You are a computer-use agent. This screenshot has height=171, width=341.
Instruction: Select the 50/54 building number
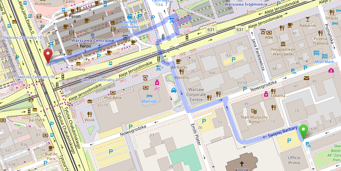pos(242,83)
